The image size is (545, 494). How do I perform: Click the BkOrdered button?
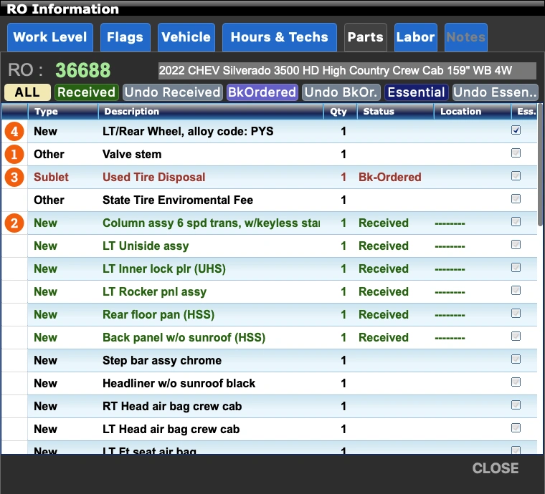[262, 92]
